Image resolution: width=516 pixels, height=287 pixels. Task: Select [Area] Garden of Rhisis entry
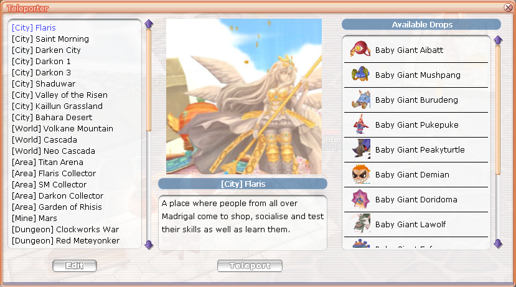pos(57,207)
